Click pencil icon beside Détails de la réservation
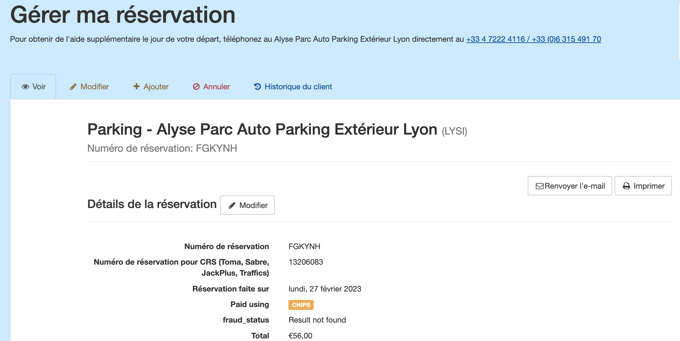This screenshot has height=341, width=680. pyautogui.click(x=232, y=205)
